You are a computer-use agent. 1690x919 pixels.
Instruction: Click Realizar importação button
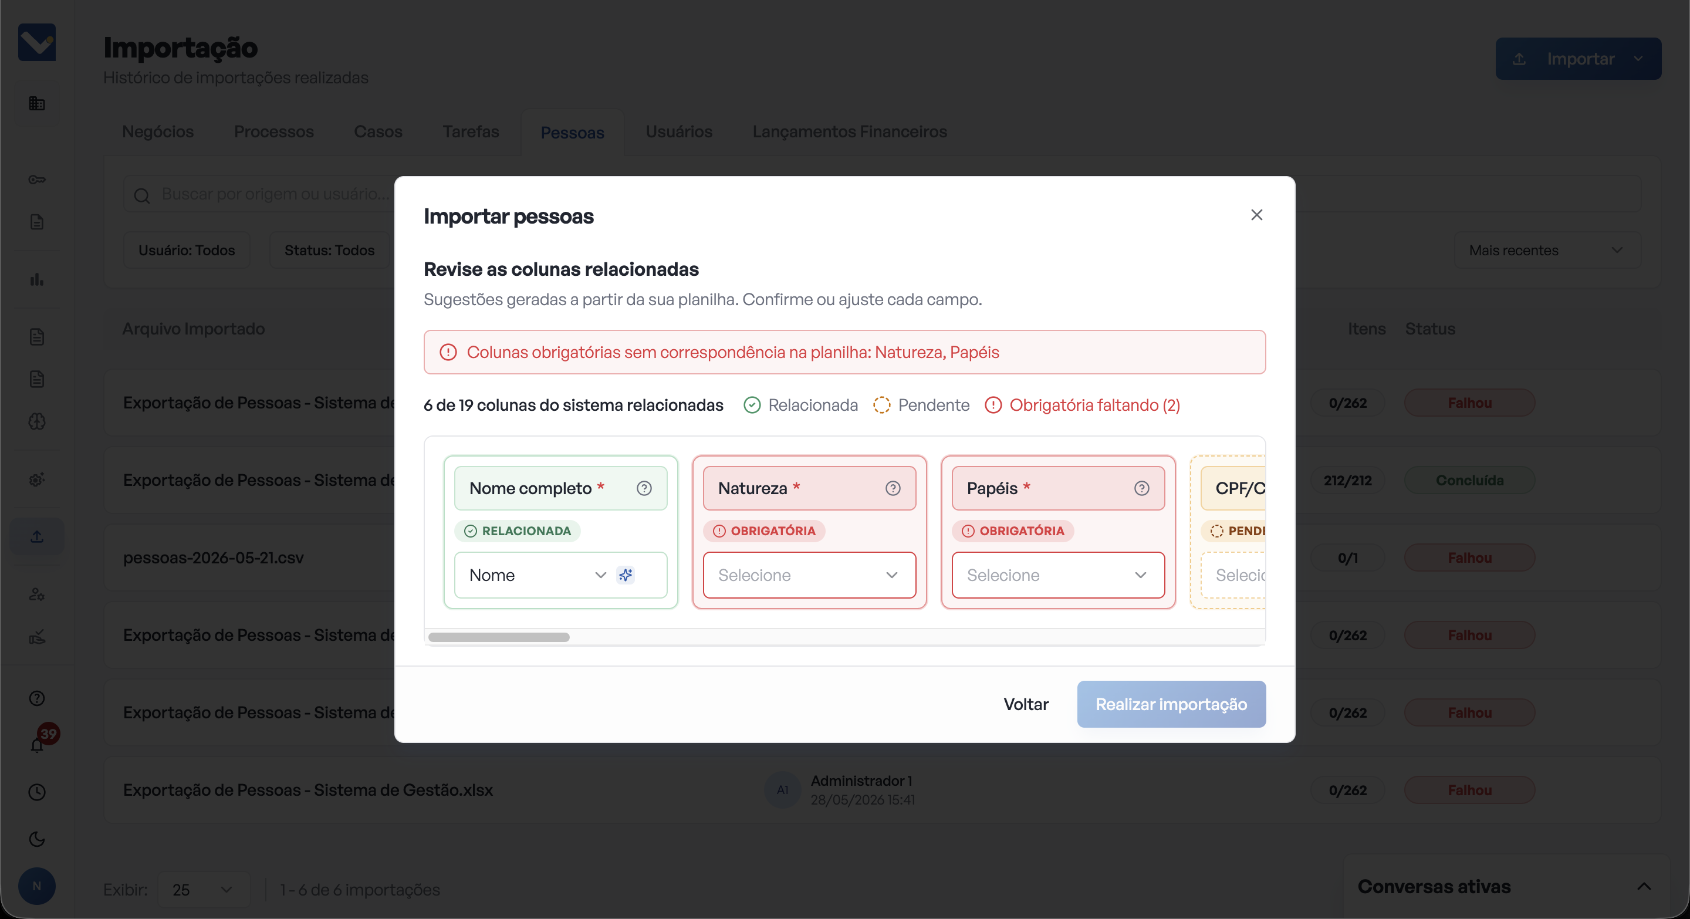coord(1171,704)
